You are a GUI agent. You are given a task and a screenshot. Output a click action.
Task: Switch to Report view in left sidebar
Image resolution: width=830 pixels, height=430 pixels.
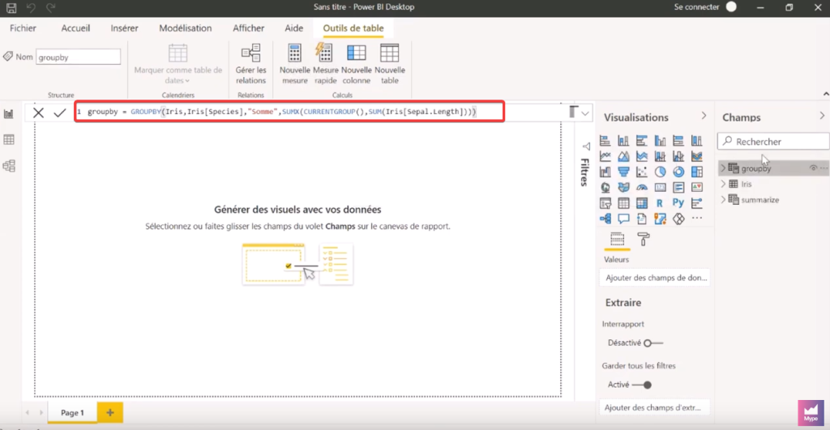pyautogui.click(x=9, y=113)
